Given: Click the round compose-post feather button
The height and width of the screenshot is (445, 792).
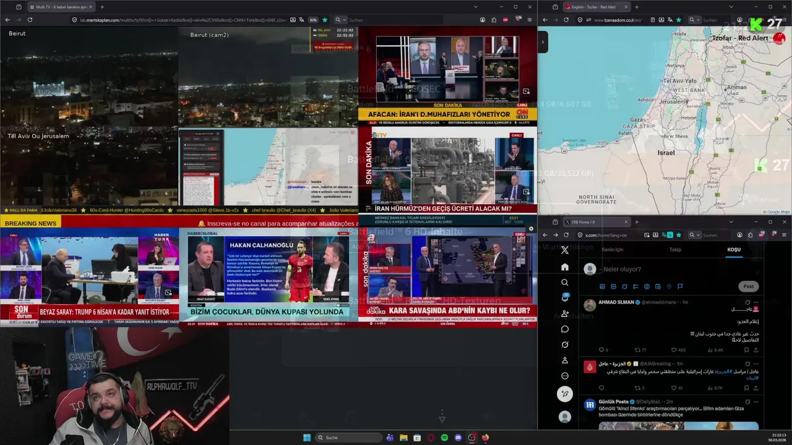Looking at the screenshot, I should 564,394.
